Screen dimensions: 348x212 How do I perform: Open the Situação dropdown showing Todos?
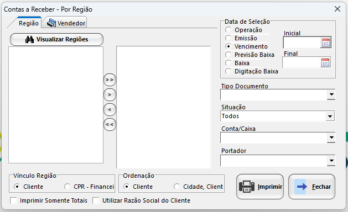[330, 116]
